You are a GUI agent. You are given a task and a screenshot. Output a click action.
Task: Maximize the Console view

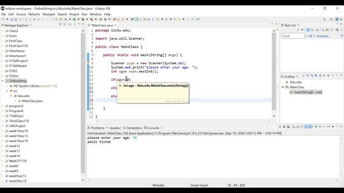point(341,127)
